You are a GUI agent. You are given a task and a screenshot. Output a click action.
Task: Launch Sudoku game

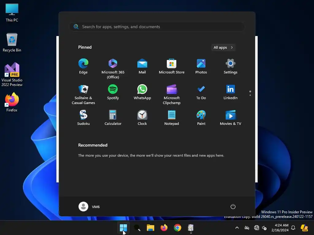click(83, 118)
